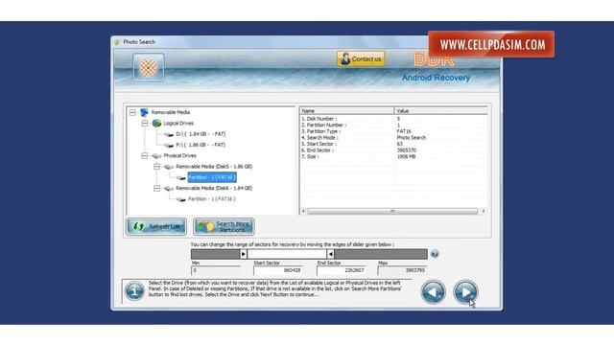The height and width of the screenshot is (345, 614).
Task: Click the Back arrow button
Action: point(433,291)
